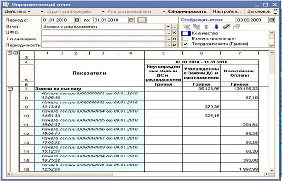Click the check all boxes icon
Viewport: 282px width, 181px height.
pos(226,27)
